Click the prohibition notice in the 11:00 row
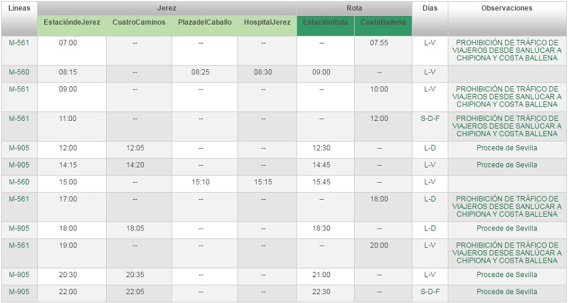 [x=507, y=126]
